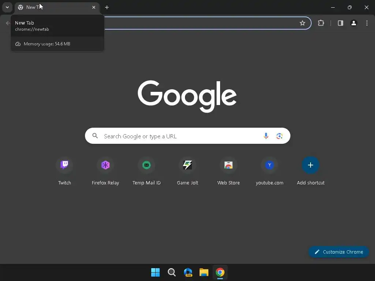Open the Web Store shortcut
This screenshot has height=281, width=375.
[229, 171]
